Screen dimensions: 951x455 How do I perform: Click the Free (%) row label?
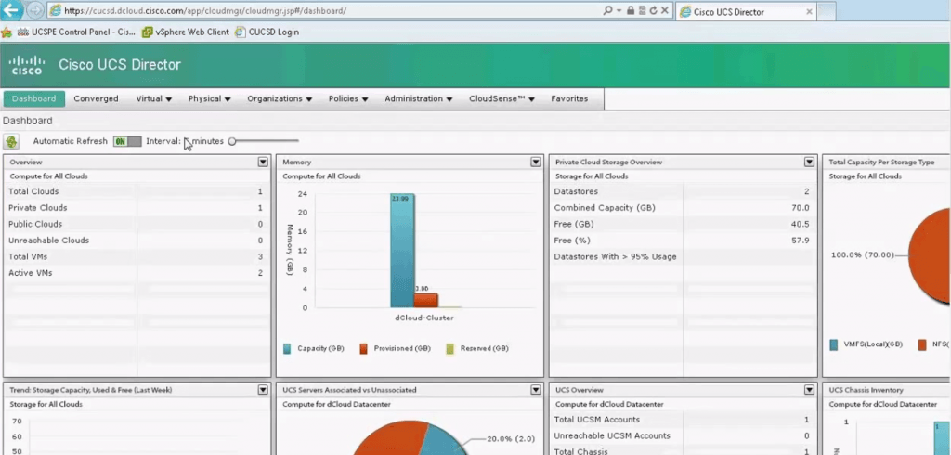click(571, 240)
